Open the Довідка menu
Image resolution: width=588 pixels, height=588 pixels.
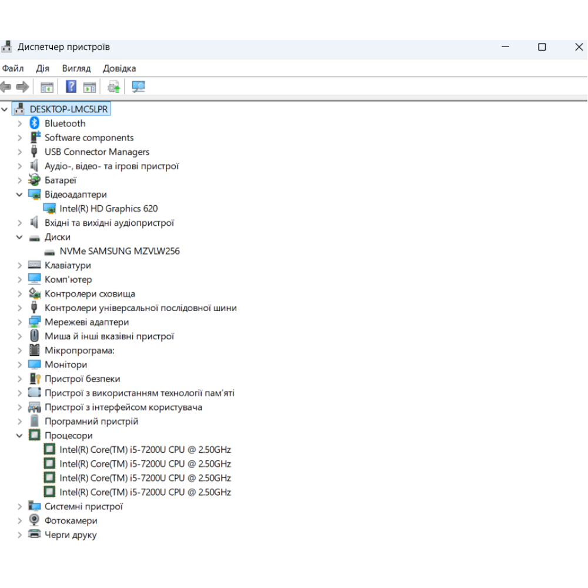point(119,68)
